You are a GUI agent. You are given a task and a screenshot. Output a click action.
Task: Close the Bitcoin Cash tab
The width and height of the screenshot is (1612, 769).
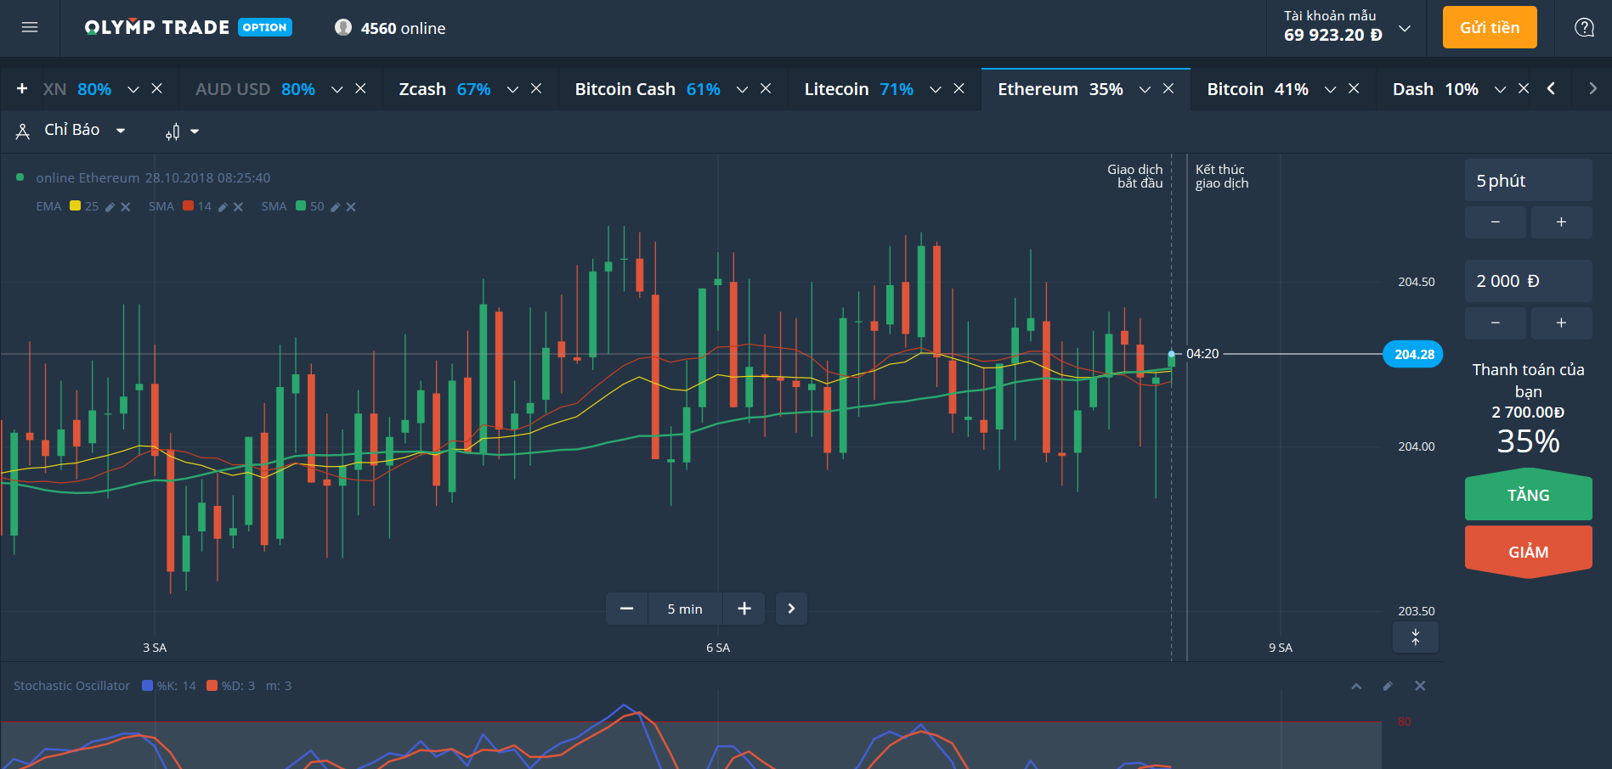pyautogui.click(x=766, y=89)
